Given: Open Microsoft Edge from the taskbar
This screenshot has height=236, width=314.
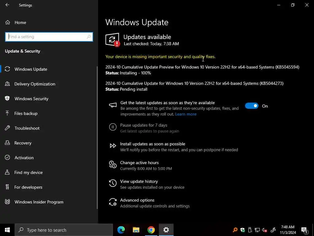Looking at the screenshot, I should (x=121, y=230).
